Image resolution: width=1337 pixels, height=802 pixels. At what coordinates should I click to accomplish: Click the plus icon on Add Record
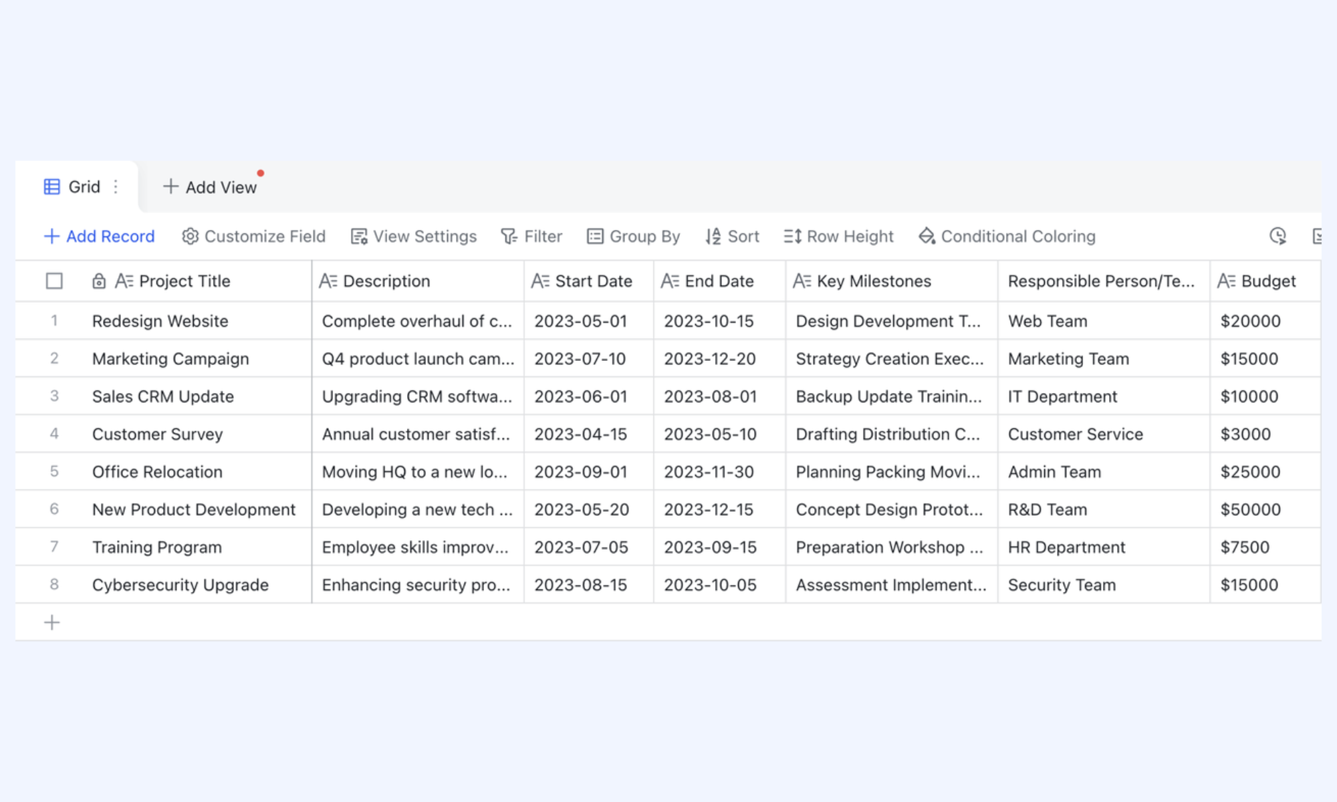tap(51, 237)
